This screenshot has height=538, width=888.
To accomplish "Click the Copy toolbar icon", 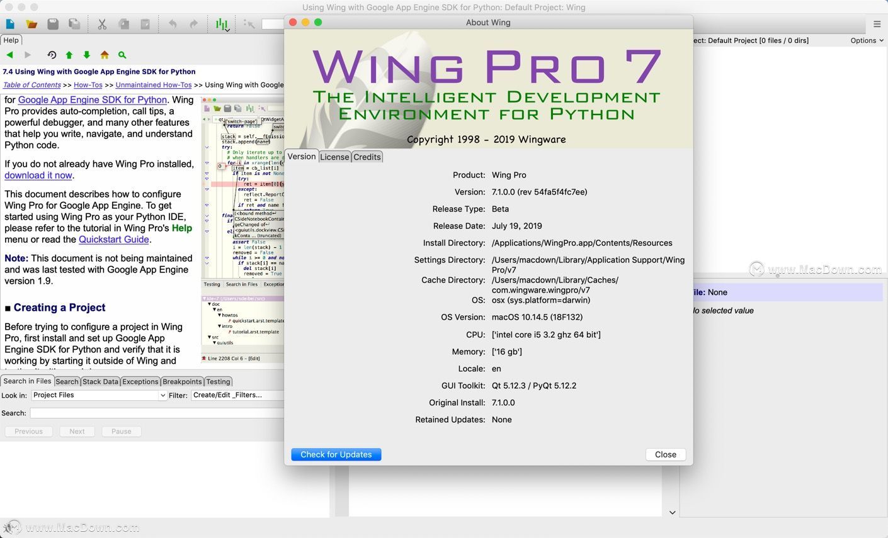I will pyautogui.click(x=123, y=24).
